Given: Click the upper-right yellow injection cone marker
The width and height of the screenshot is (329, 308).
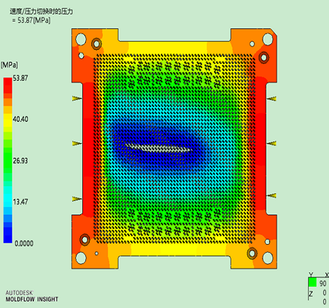Looking at the screenshot, I should point(271,99).
